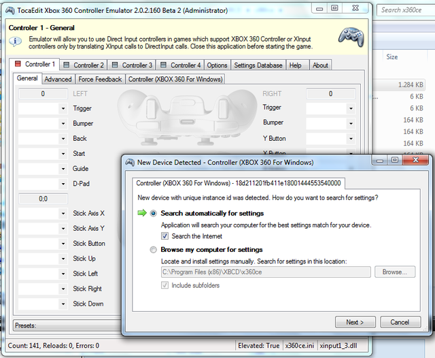435x358 pixels.
Task: Click the xinput1_3.dll status bar entry
Action: tap(338, 346)
